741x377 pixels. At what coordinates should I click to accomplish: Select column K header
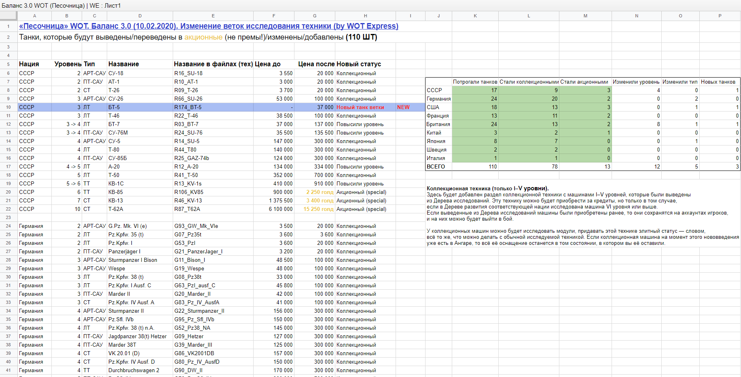click(x=475, y=16)
